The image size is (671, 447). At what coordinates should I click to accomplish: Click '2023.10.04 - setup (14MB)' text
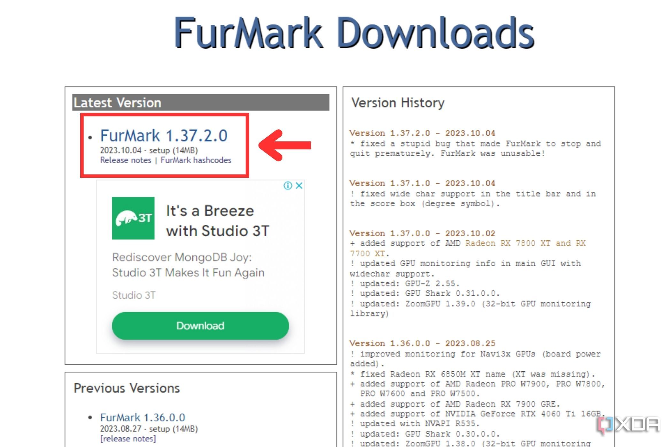tap(149, 150)
